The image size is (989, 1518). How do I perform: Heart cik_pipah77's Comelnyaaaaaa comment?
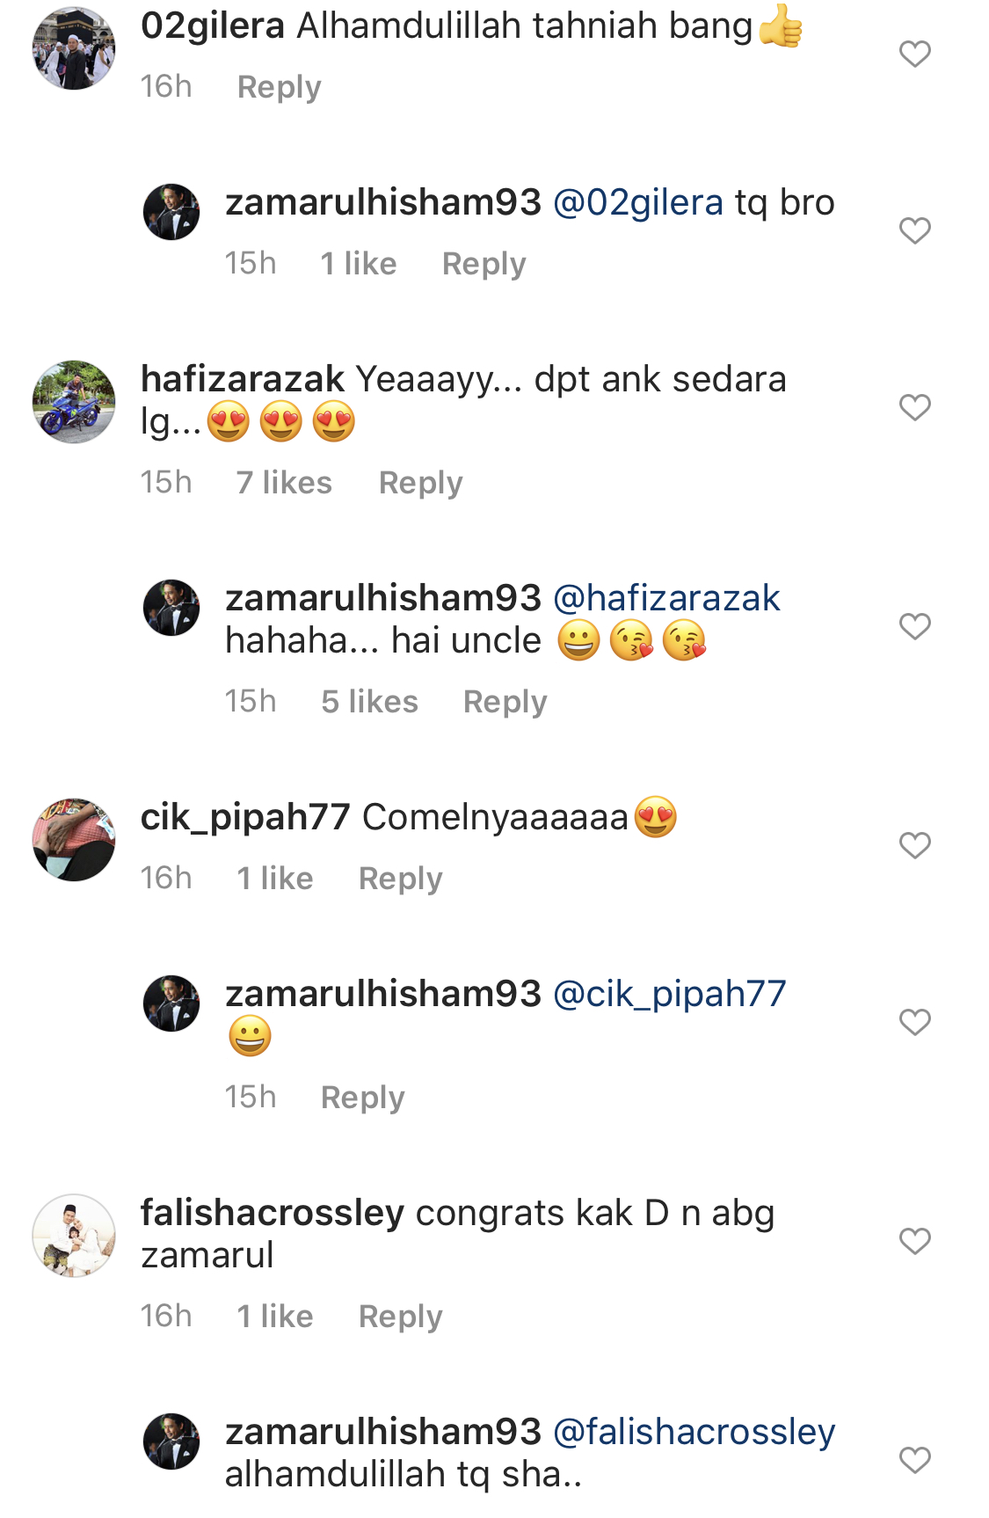point(914,846)
